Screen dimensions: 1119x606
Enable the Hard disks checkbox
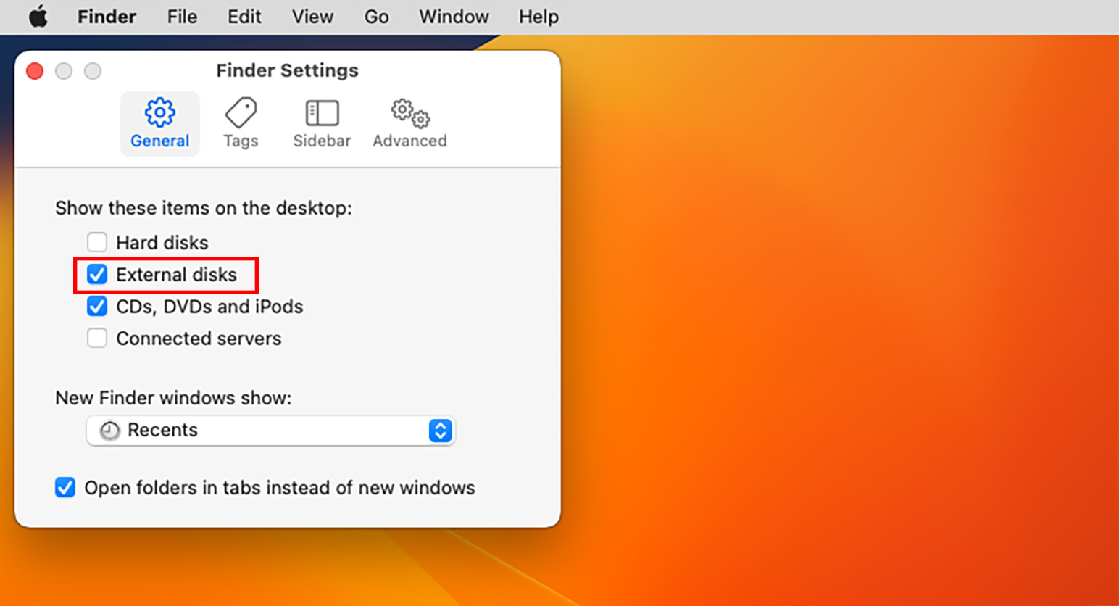click(97, 242)
